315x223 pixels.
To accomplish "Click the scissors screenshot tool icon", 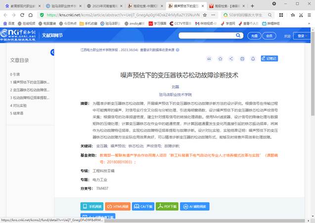I will pyautogui.click(x=301, y=15).
